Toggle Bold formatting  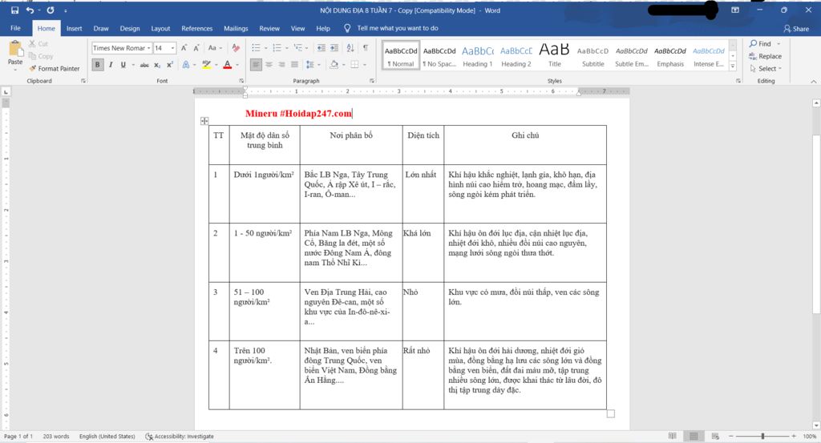[x=97, y=65]
